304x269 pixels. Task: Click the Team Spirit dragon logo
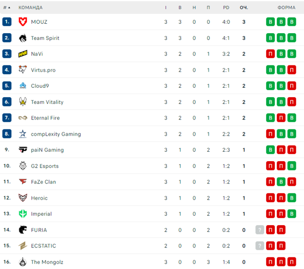point(23,38)
